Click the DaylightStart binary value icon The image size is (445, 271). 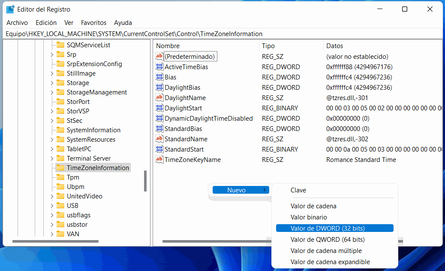point(159,108)
